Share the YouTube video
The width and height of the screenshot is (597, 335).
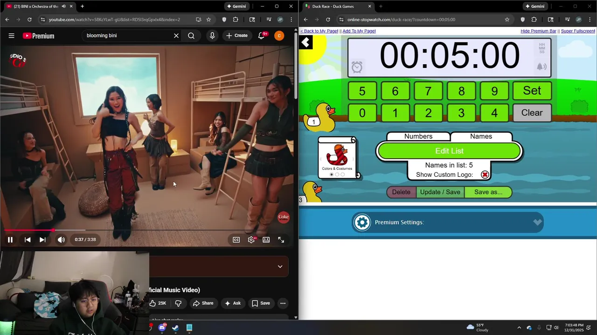point(203,303)
